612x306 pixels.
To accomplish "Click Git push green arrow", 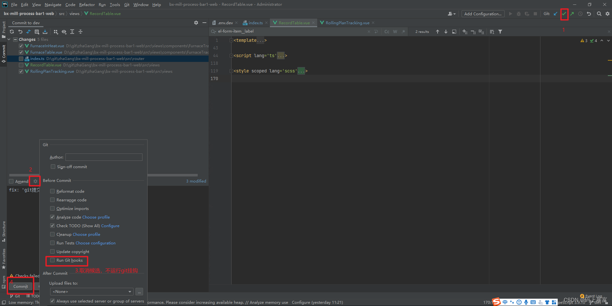I will [572, 14].
